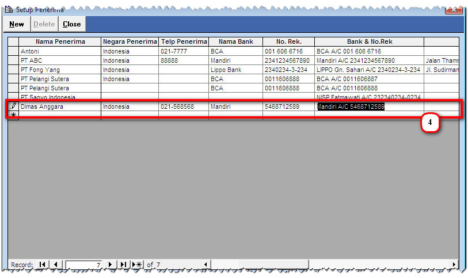Screen dimensions: 468x278
Task: Select the Dimas Anggara name cell
Action: point(60,106)
